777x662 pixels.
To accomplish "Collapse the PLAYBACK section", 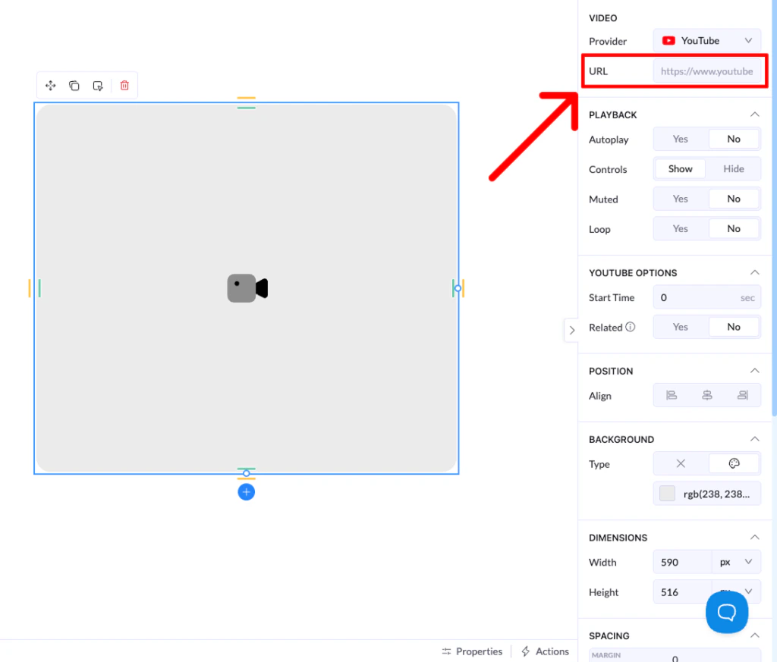I will (x=755, y=115).
